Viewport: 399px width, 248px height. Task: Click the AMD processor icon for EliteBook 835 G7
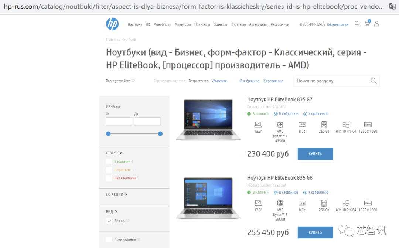280,125
